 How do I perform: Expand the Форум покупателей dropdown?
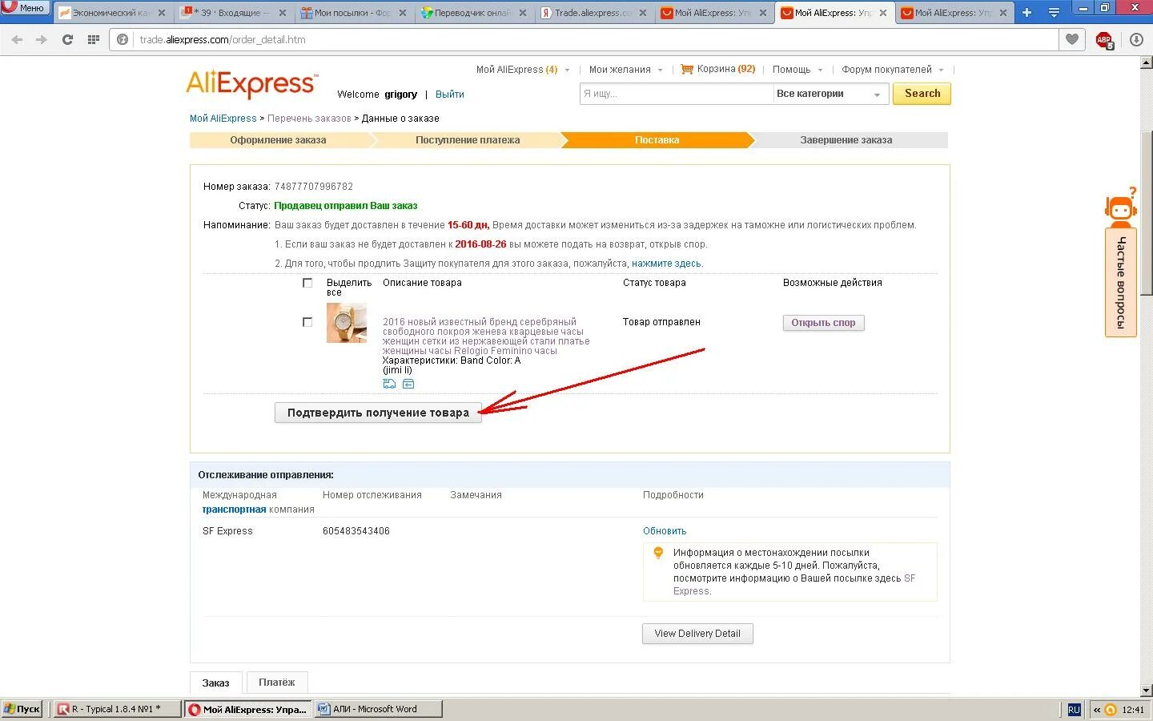(941, 70)
